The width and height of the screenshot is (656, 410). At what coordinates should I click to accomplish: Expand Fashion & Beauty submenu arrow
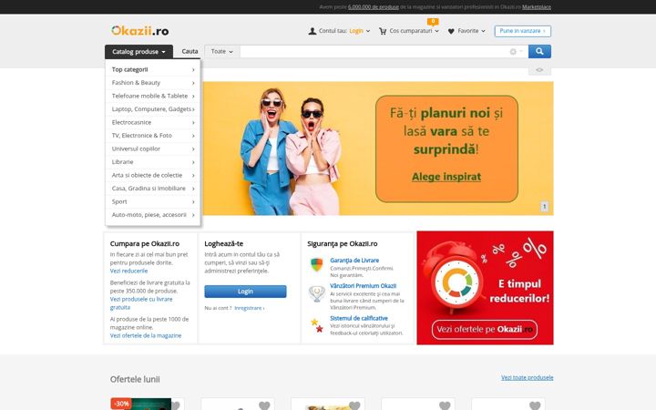(193, 83)
